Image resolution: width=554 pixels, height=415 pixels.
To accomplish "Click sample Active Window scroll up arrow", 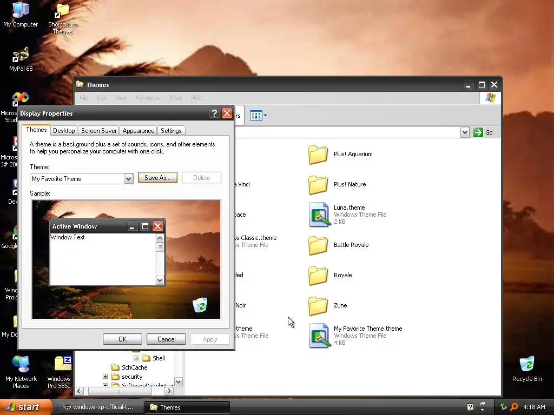I will (x=160, y=238).
